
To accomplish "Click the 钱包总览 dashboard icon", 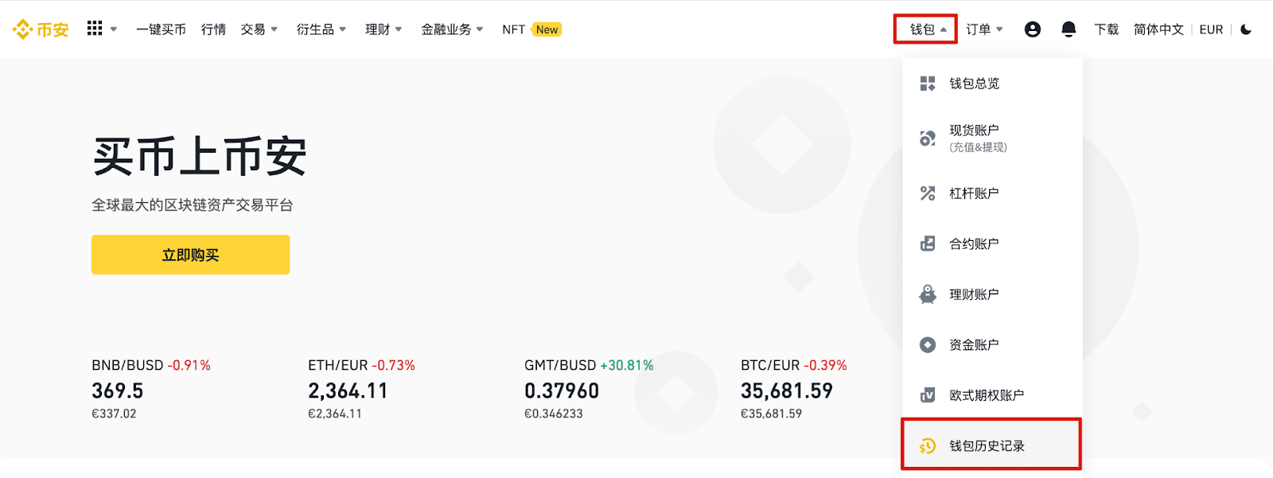I will tap(928, 84).
